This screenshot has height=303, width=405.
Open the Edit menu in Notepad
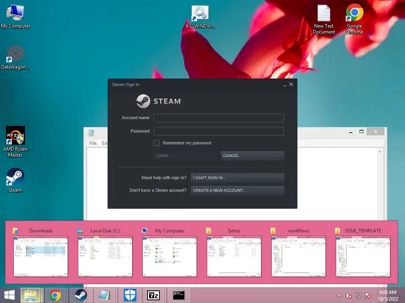[104, 143]
